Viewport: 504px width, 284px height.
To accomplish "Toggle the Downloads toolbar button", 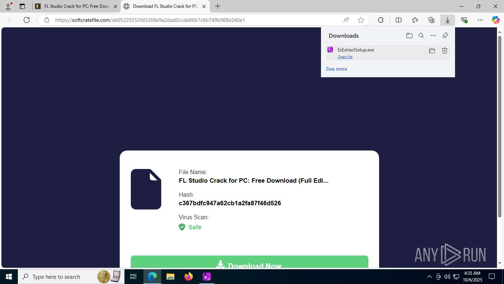I will pyautogui.click(x=448, y=20).
